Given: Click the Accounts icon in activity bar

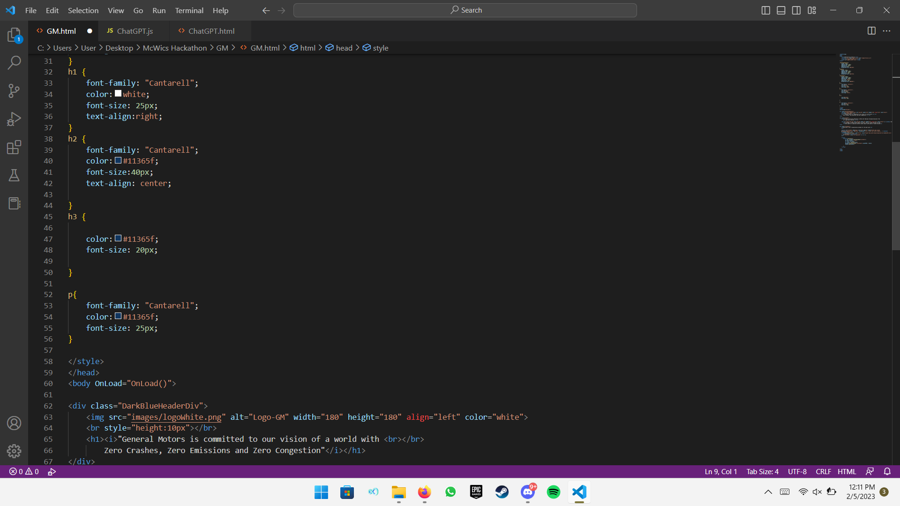Looking at the screenshot, I should click(x=14, y=423).
